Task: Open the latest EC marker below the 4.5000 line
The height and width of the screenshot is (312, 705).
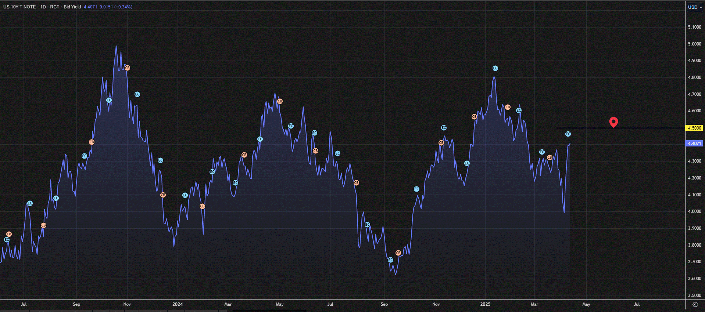Action: pyautogui.click(x=568, y=134)
